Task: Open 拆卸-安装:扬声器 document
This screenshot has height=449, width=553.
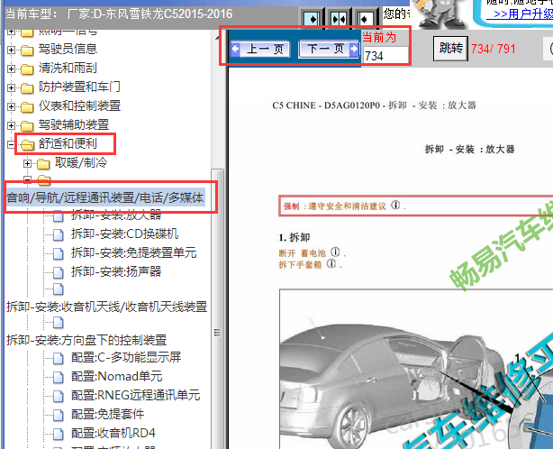Action: point(116,271)
